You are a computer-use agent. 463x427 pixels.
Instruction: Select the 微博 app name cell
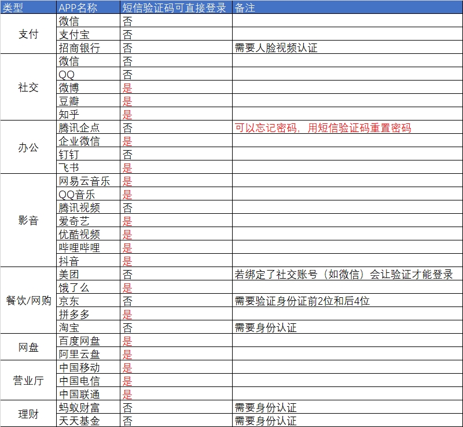coord(89,87)
